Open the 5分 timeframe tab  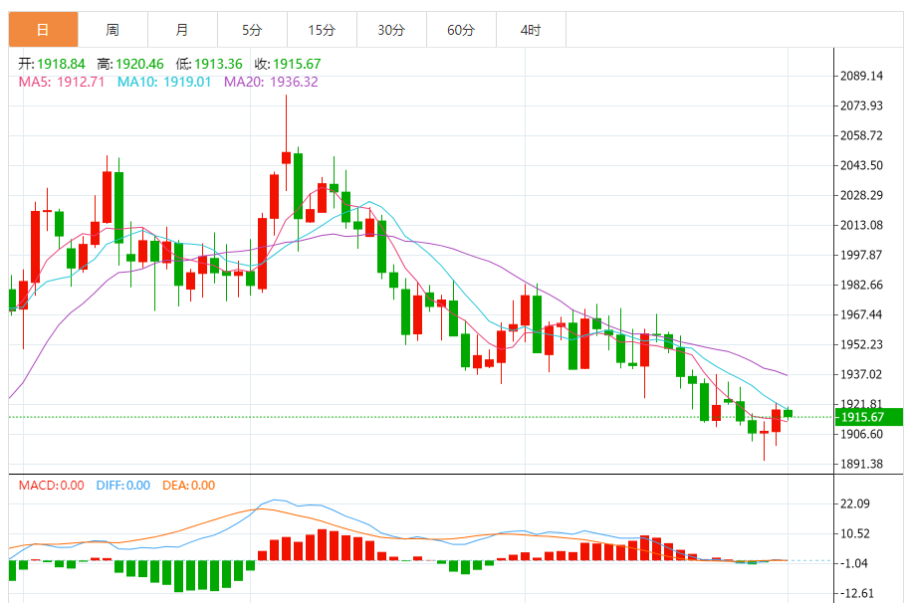[x=252, y=30]
